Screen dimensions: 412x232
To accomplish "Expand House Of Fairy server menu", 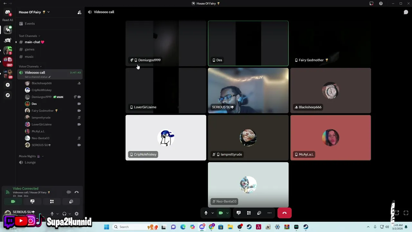I will tap(34, 12).
